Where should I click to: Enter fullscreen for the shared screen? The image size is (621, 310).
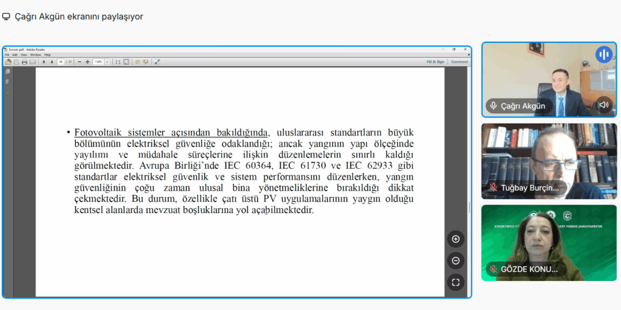(x=455, y=282)
